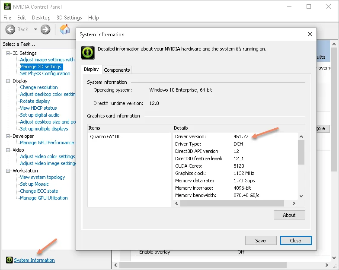Close the System Information dialog with X
The height and width of the screenshot is (270, 339).
(310, 35)
